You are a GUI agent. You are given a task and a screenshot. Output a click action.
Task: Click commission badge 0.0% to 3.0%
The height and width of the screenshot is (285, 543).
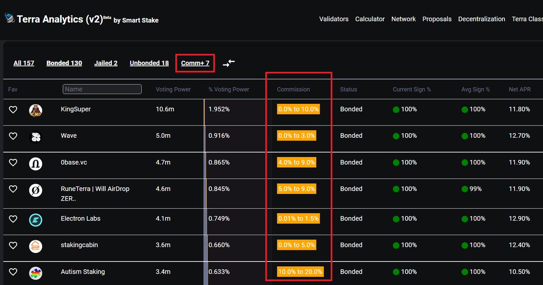tap(297, 135)
